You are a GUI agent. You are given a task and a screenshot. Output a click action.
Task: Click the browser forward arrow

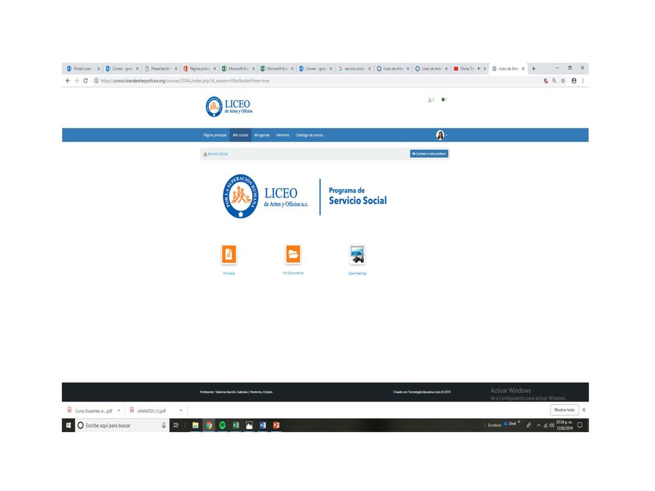[x=77, y=81]
